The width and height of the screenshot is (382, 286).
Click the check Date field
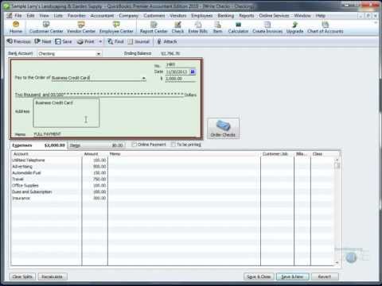[x=177, y=71]
